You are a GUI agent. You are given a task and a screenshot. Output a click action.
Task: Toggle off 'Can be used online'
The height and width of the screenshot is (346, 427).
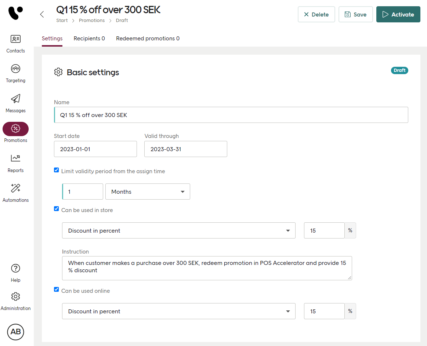(56, 289)
